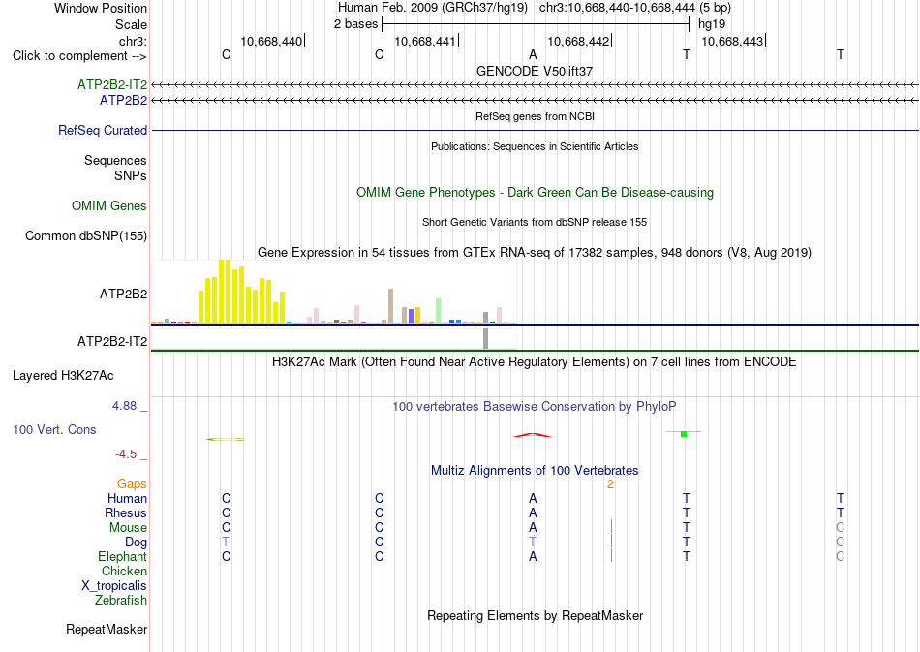Click the red PhyloP conservation peak
Screen dimensions: 920x652
[x=533, y=435]
